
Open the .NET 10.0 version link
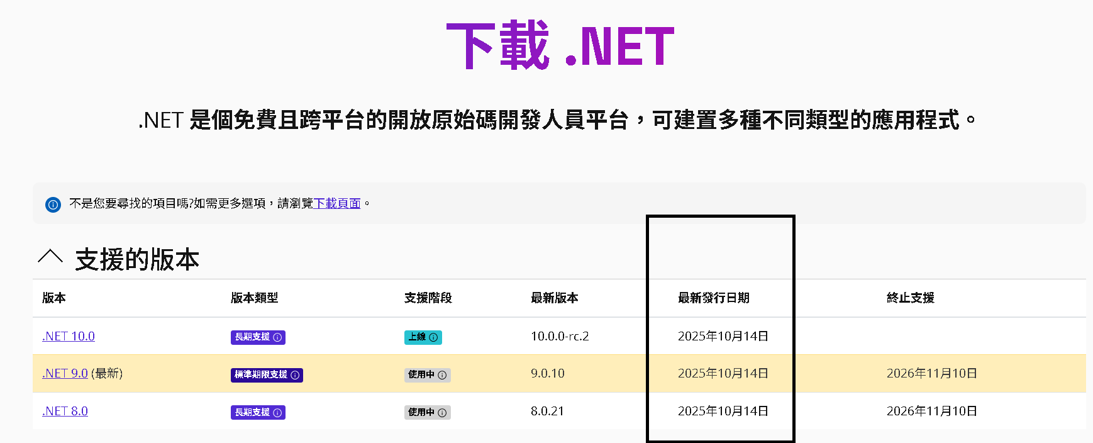pos(69,336)
